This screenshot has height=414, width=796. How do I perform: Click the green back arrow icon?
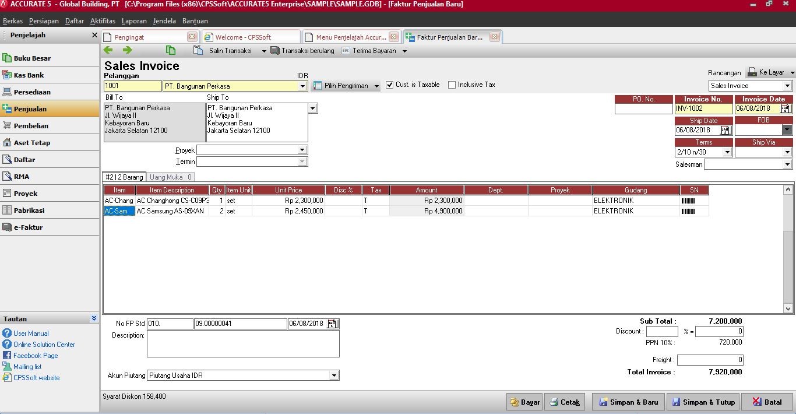tap(108, 51)
